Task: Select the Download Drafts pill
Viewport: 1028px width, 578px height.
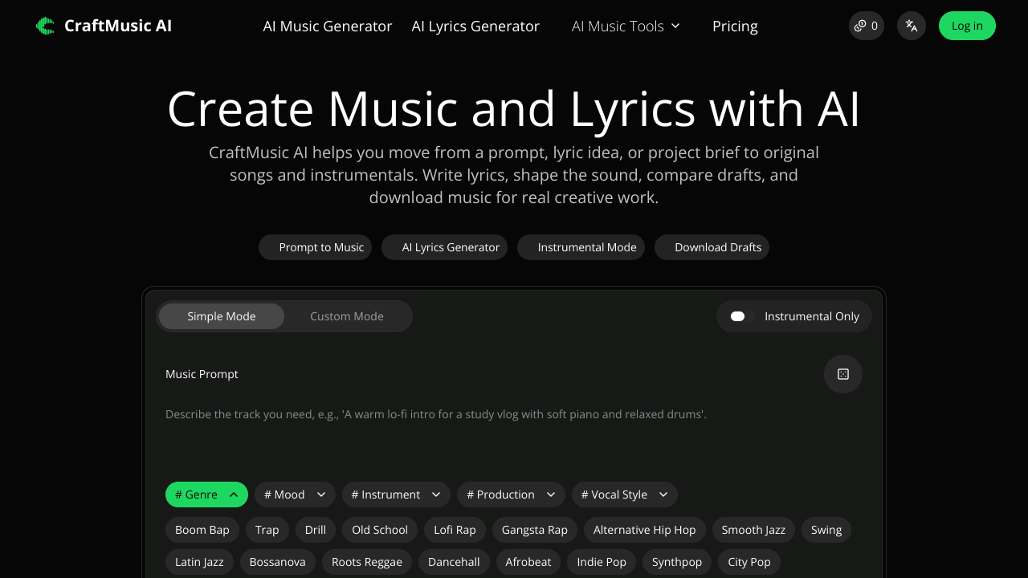Action: tap(712, 247)
